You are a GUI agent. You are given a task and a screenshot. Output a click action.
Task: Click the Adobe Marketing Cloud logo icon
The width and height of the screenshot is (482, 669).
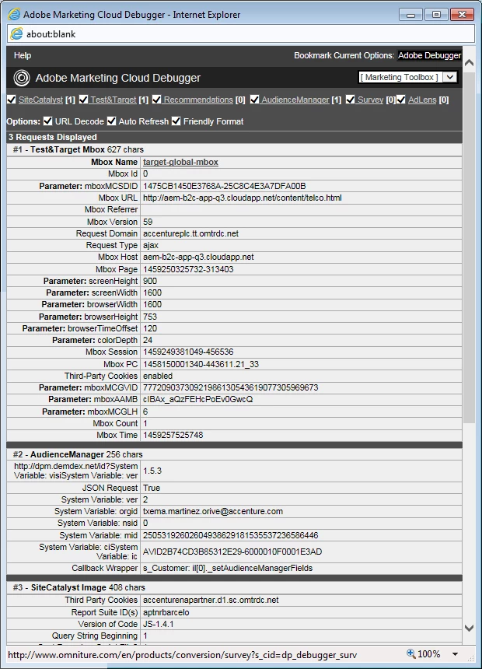point(21,78)
